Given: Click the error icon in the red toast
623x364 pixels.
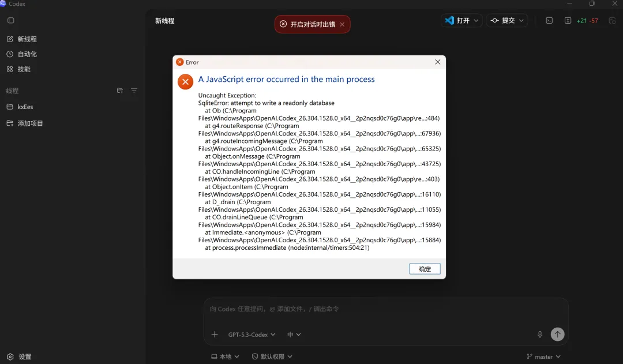Looking at the screenshot, I should click(x=283, y=24).
